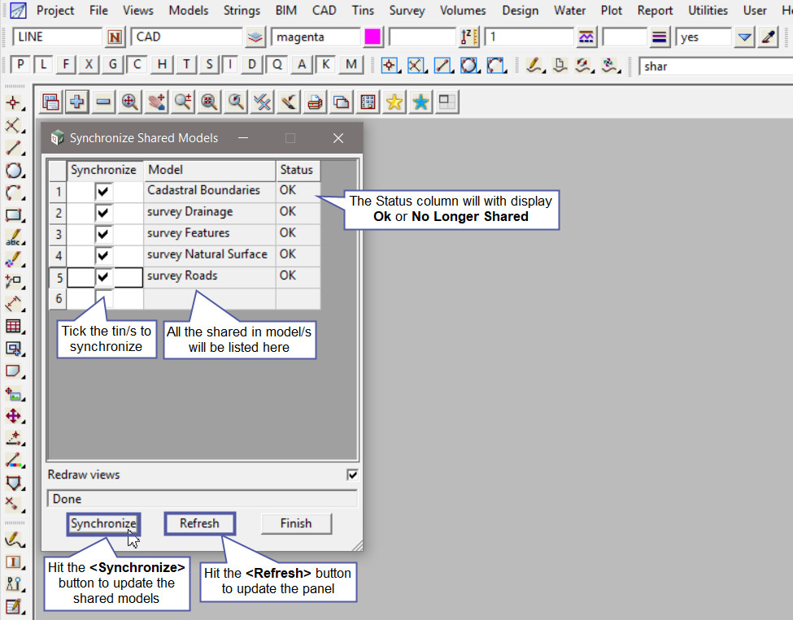Select the create text (abc) tool
This screenshot has width=793, height=620.
click(x=13, y=238)
